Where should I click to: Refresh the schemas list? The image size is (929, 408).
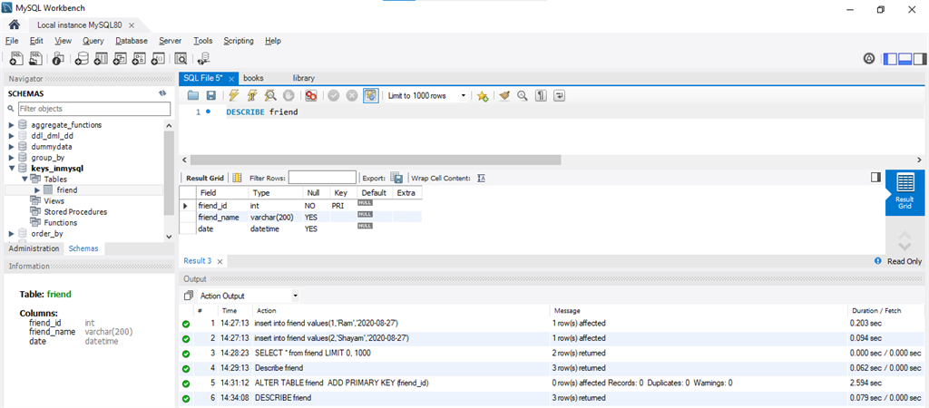point(162,93)
